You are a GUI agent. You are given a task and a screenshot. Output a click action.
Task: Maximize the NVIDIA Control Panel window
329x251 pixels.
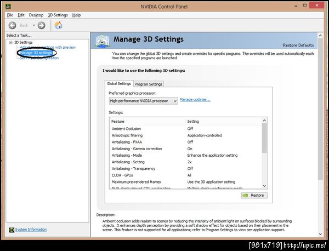[x=305, y=5]
